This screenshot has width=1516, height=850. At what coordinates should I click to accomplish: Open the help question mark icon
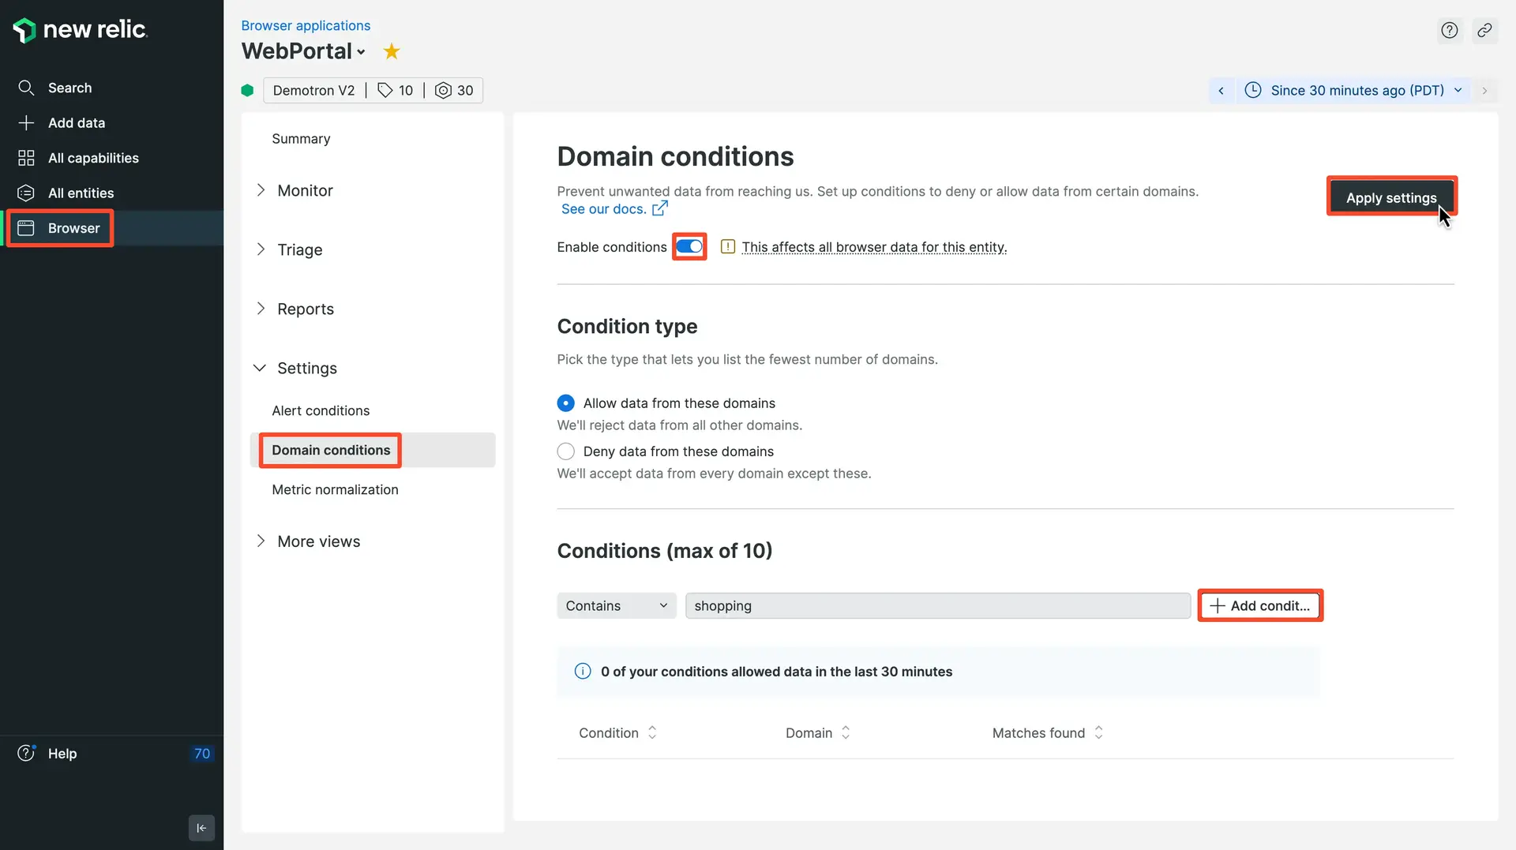point(1449,31)
